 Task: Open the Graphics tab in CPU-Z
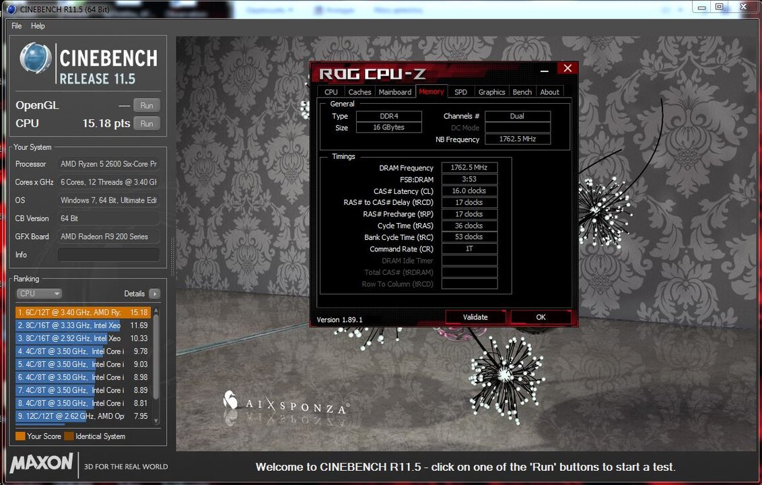(492, 92)
